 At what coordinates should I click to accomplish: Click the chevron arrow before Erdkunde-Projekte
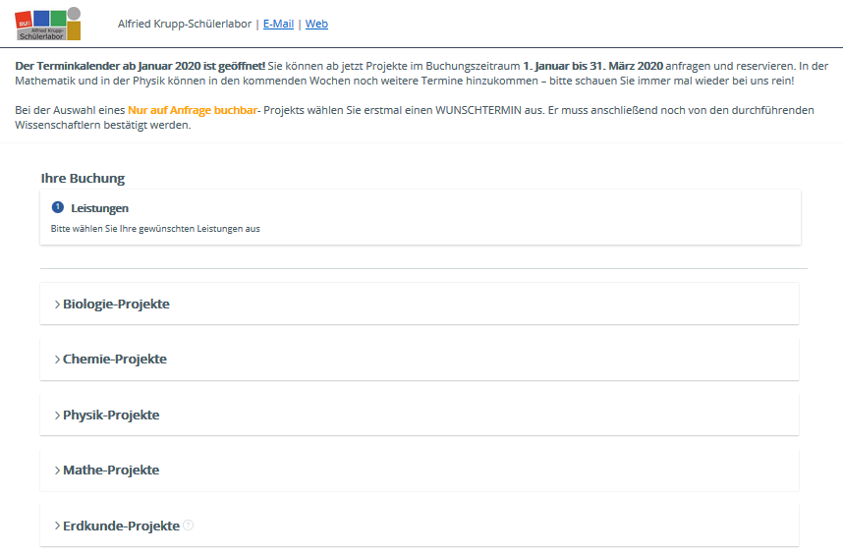click(x=57, y=526)
